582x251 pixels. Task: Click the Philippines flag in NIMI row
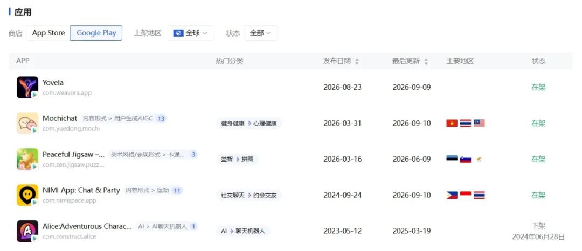[x=452, y=195]
